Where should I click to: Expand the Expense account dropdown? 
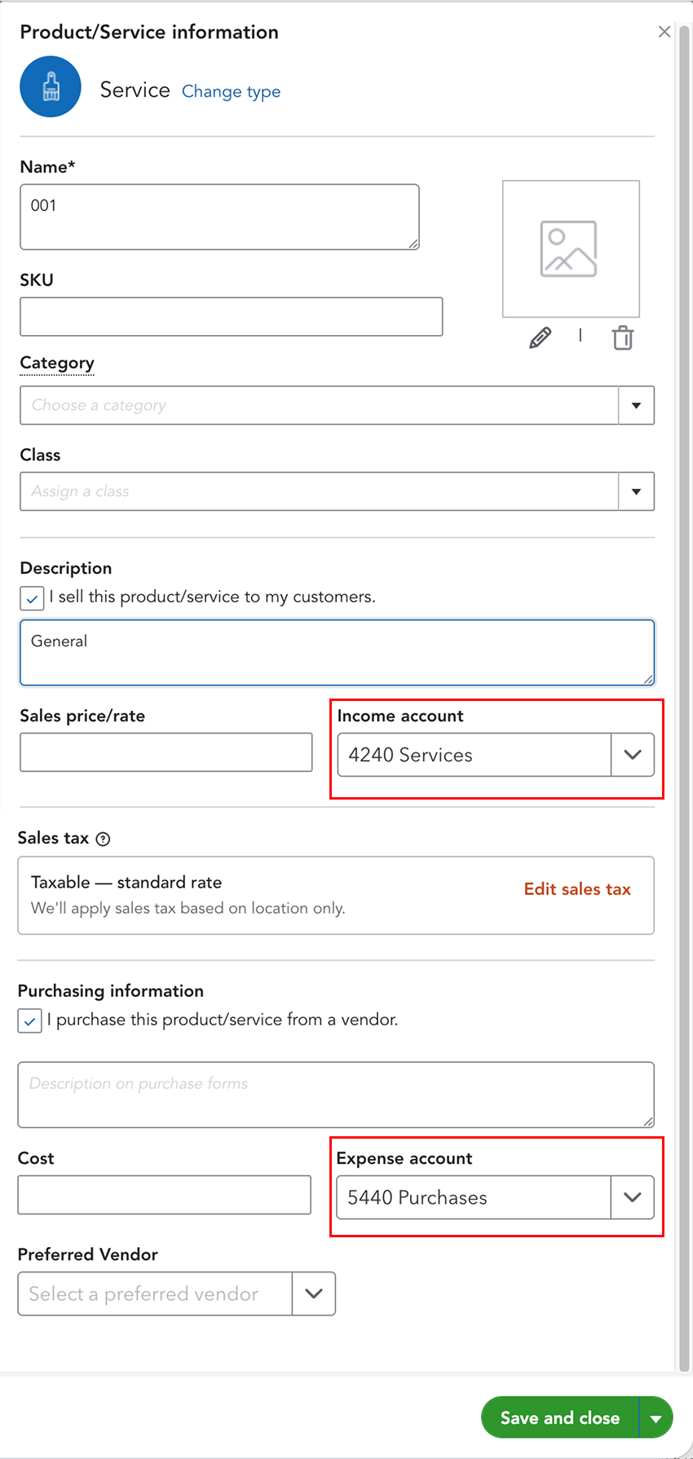click(632, 1197)
